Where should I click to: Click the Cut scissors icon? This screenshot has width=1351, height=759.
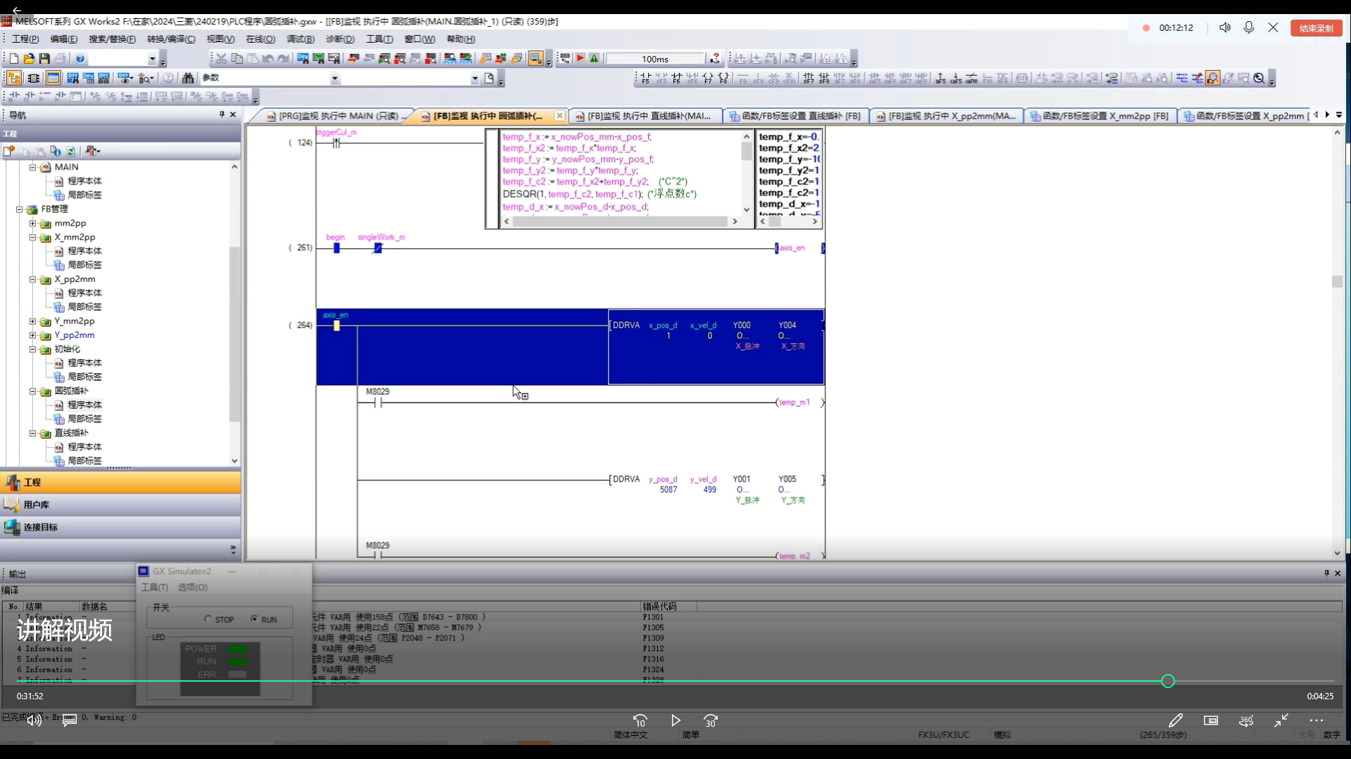coord(221,59)
